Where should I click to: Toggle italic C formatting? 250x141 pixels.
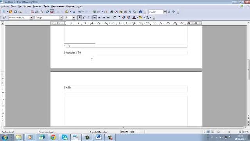click(x=84, y=17)
